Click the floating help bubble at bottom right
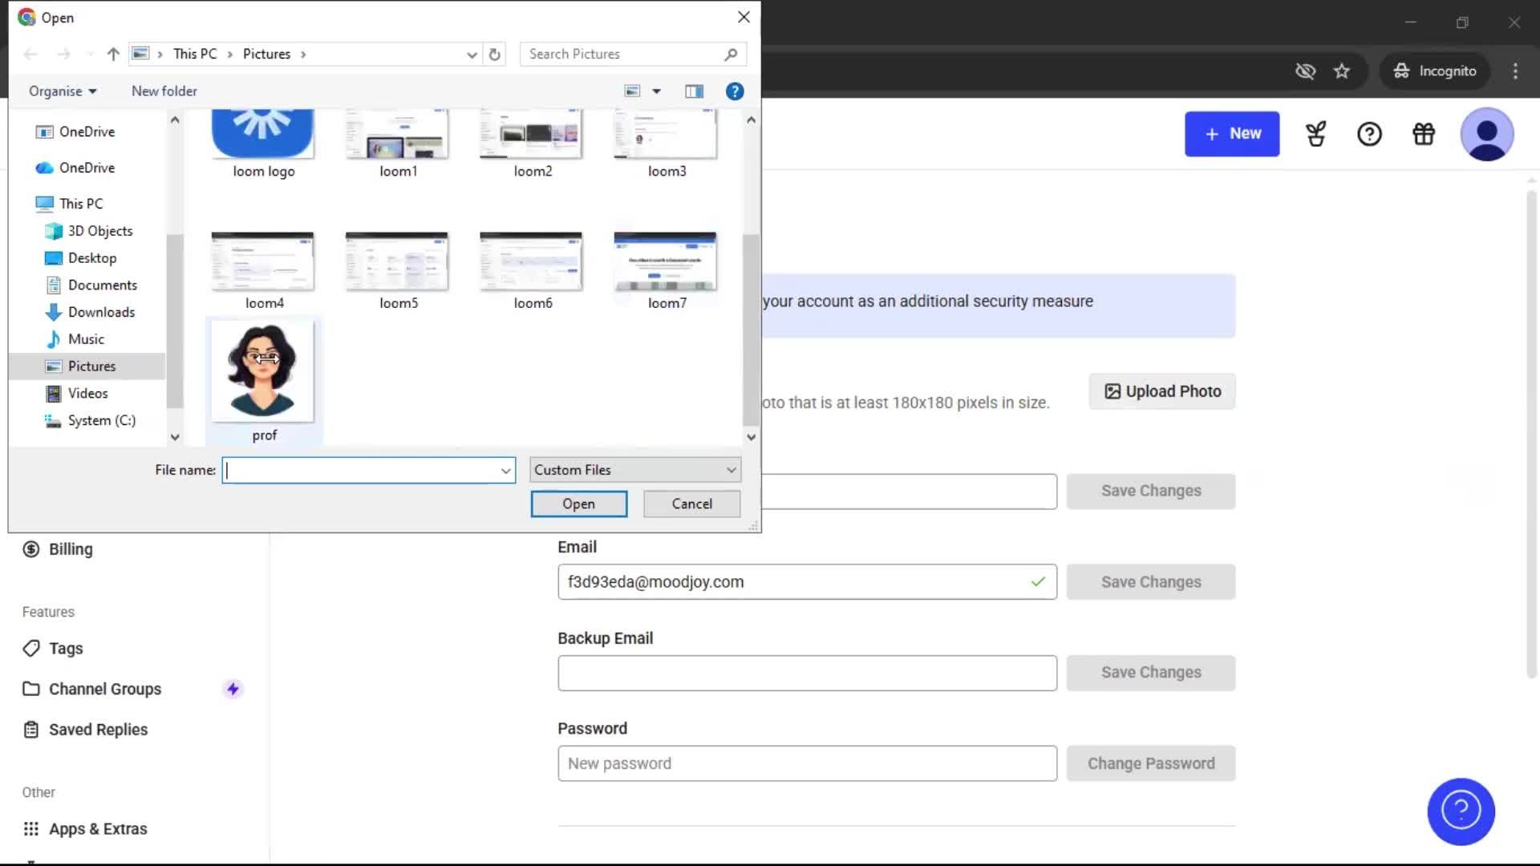The height and width of the screenshot is (866, 1540). click(1461, 811)
